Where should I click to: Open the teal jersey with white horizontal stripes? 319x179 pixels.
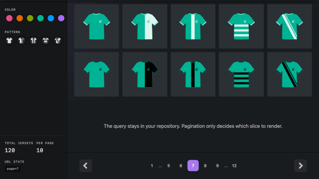(x=241, y=26)
